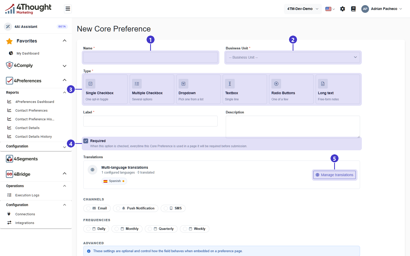Click the Long text document icon
410x256 pixels.
323,84
